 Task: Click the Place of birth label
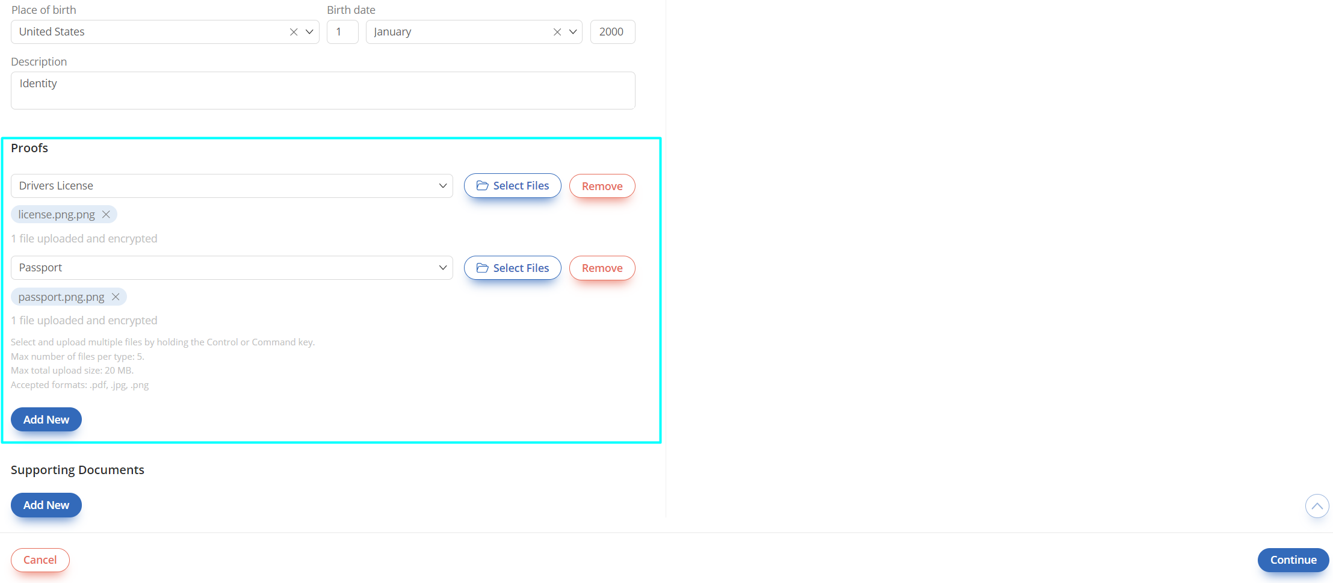point(44,10)
